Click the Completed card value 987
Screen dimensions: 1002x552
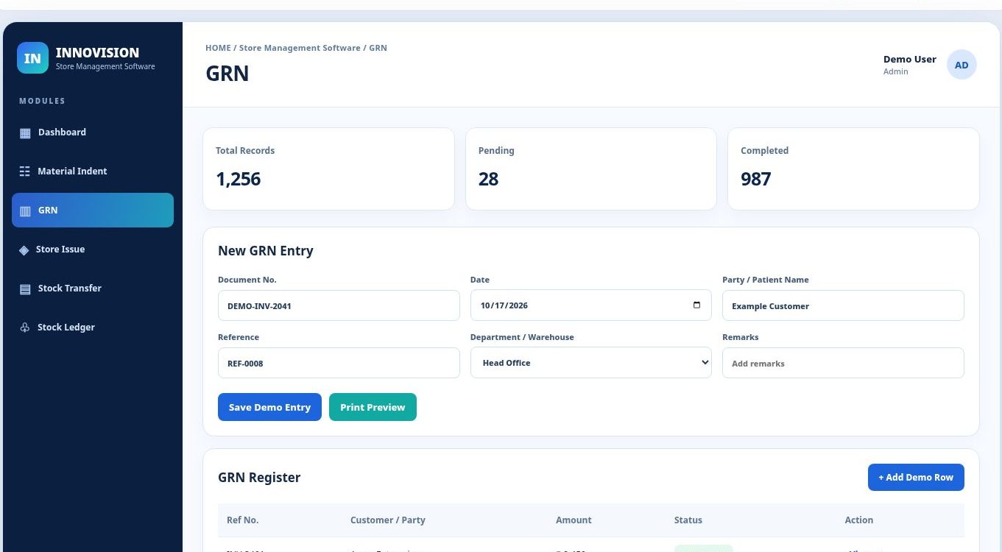coord(756,179)
